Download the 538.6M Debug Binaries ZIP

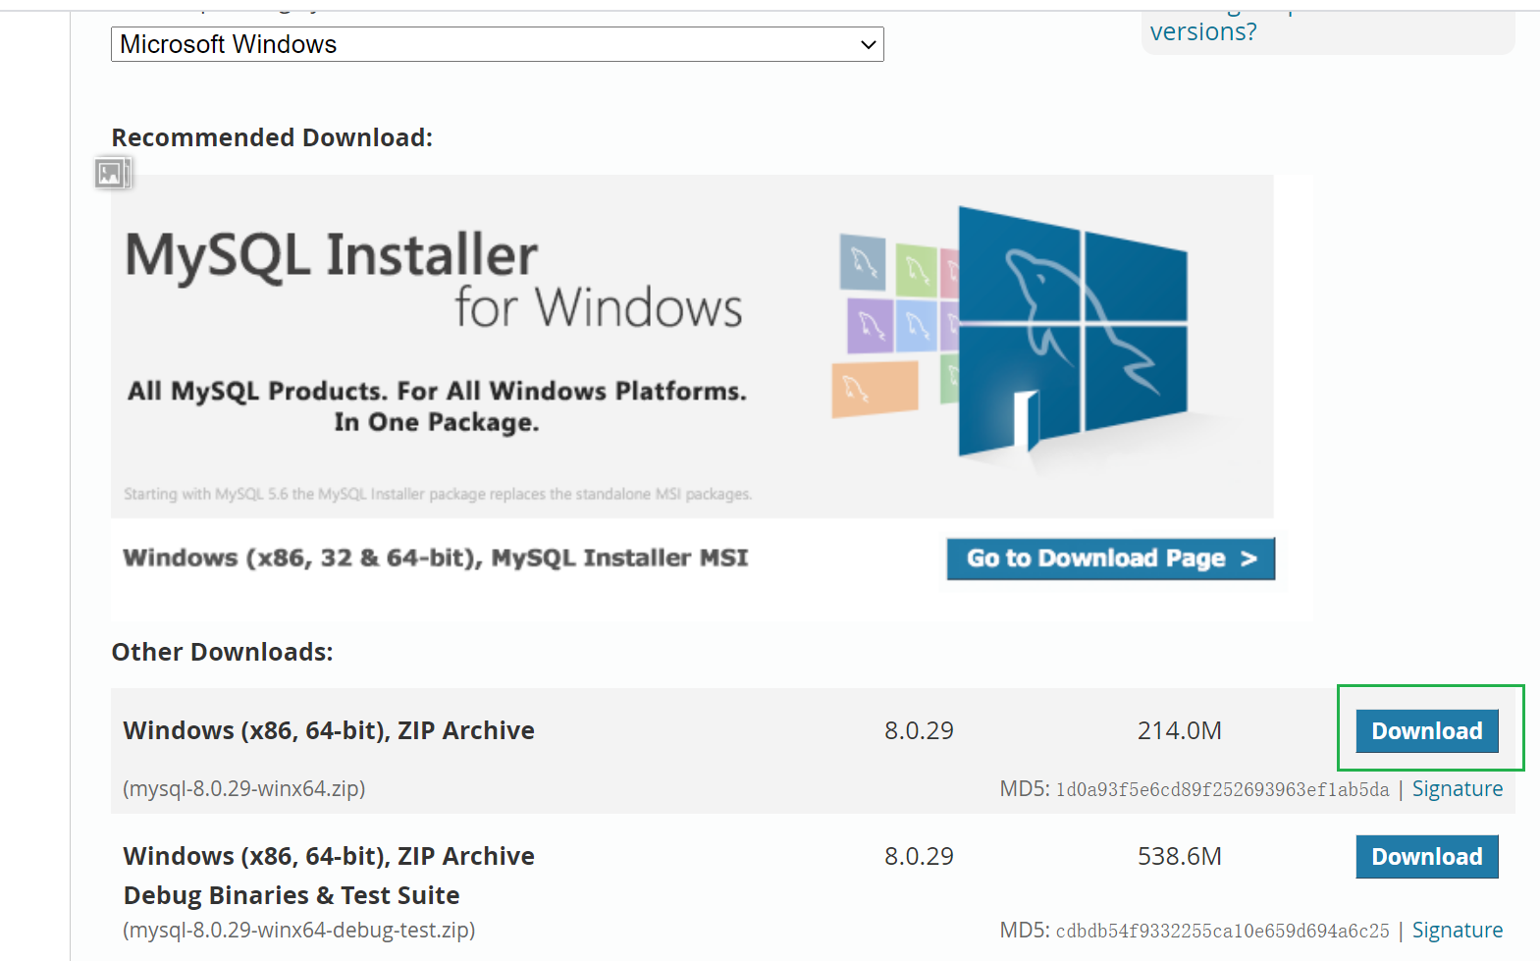1426,857
